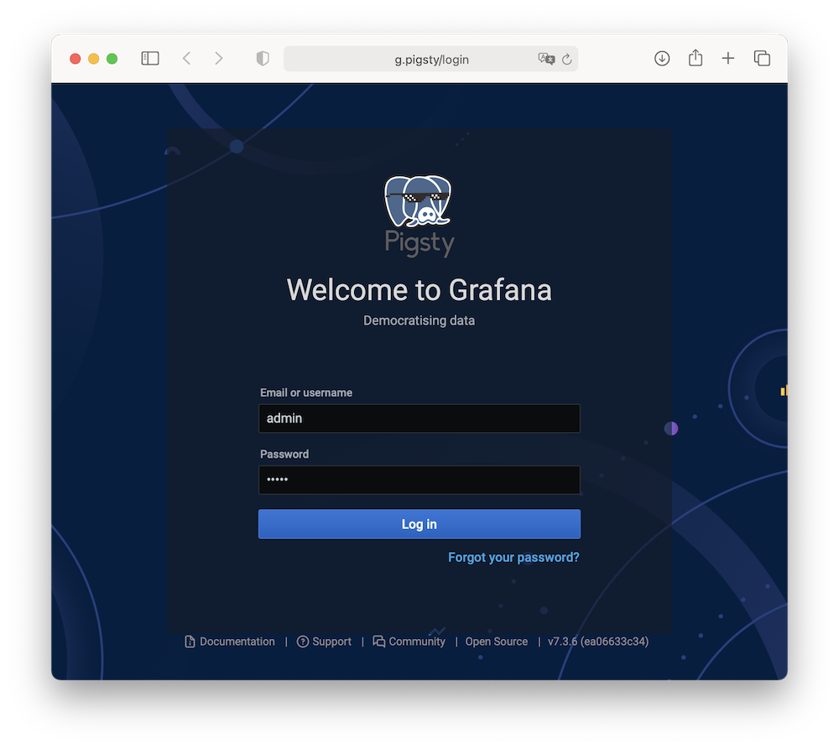Click the Password input field
Image resolution: width=839 pixels, height=748 pixels.
point(419,480)
